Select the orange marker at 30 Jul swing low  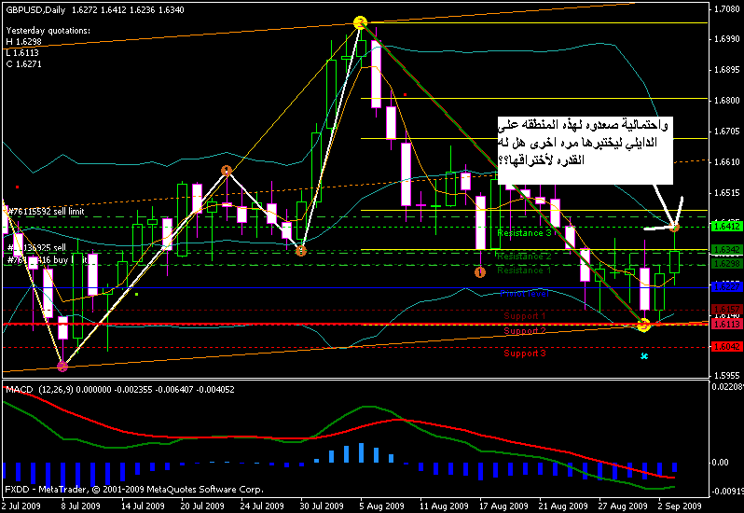(x=300, y=250)
